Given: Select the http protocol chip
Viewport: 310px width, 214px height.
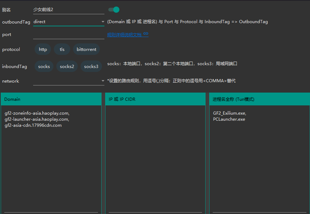Looking at the screenshot, I should pos(43,49).
